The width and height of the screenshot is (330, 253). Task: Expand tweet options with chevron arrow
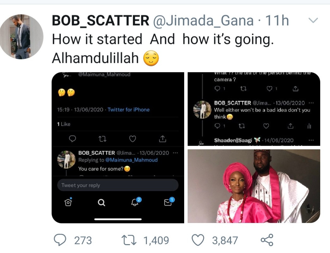click(313, 21)
